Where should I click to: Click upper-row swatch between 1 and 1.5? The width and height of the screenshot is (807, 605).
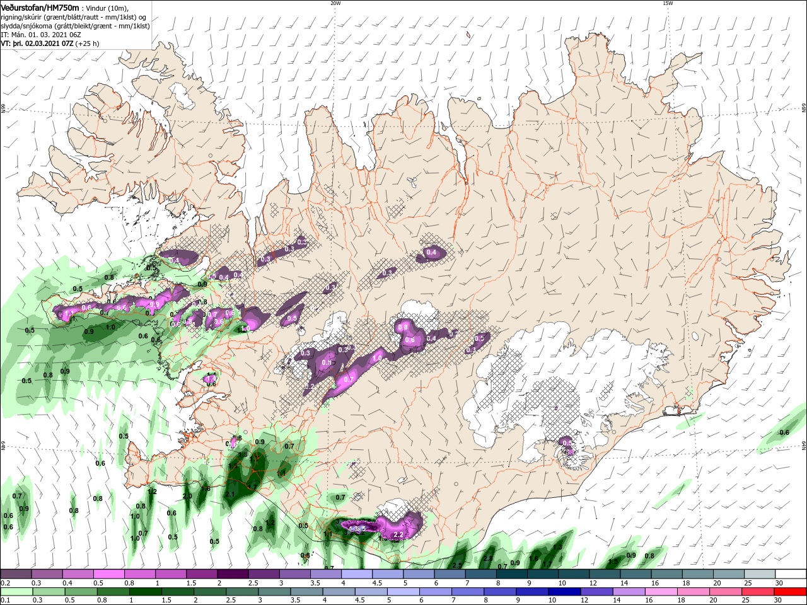(171, 574)
